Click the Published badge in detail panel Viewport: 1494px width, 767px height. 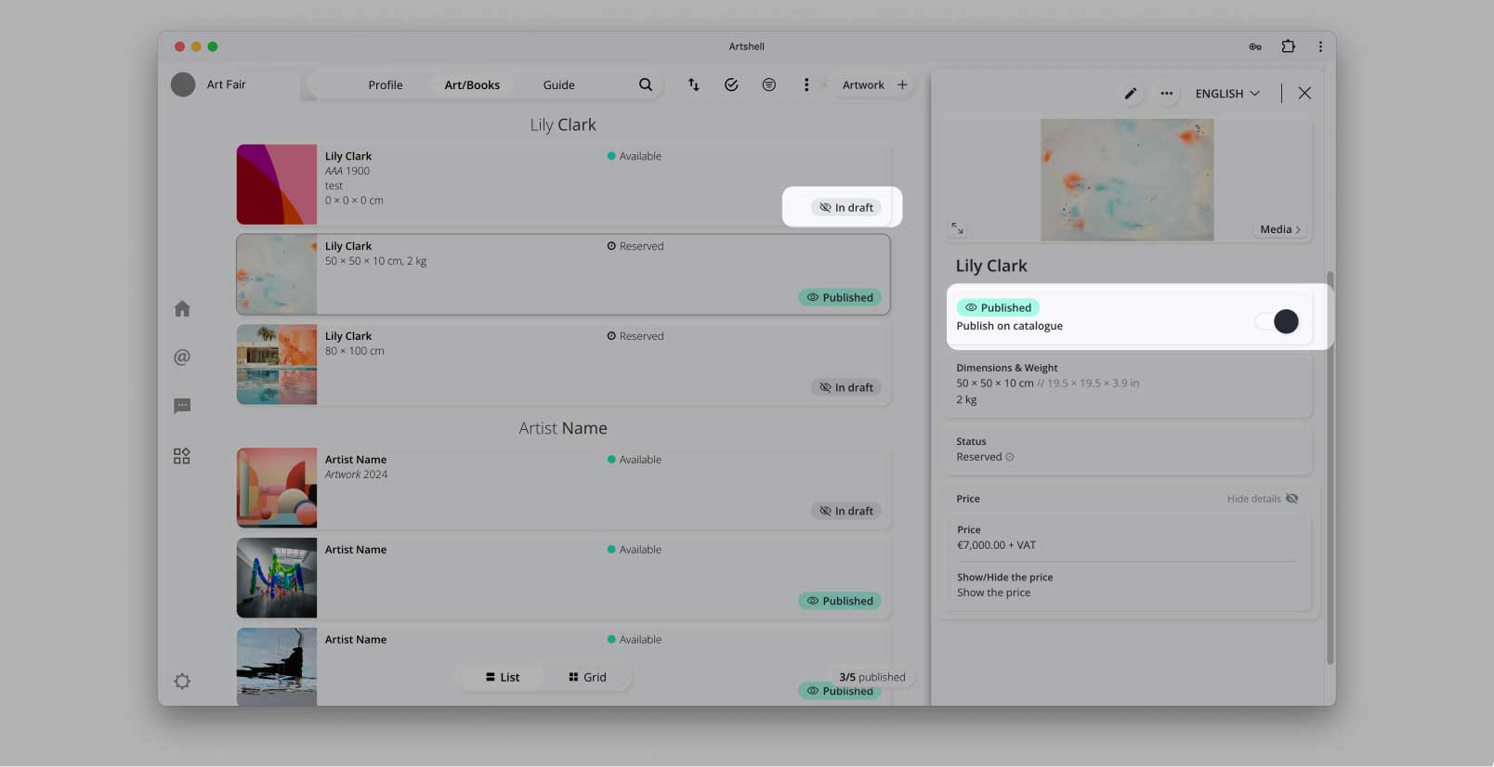[998, 307]
